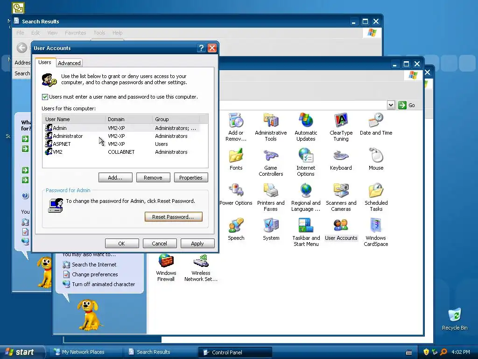Open System properties icon
This screenshot has height=359, width=478.
coord(271,229)
